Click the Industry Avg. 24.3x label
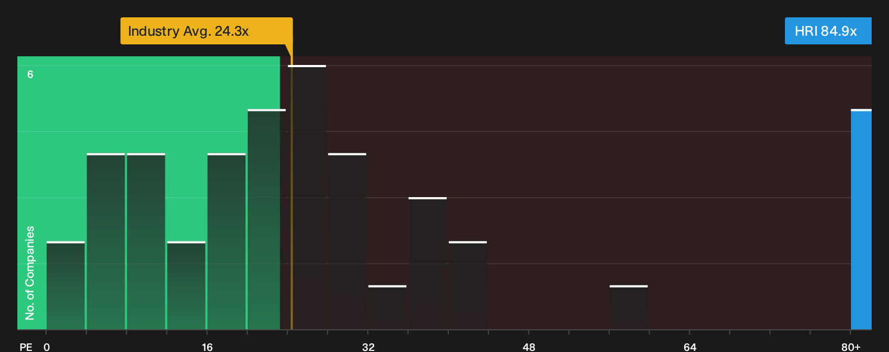Image resolution: width=889 pixels, height=352 pixels. (207, 31)
